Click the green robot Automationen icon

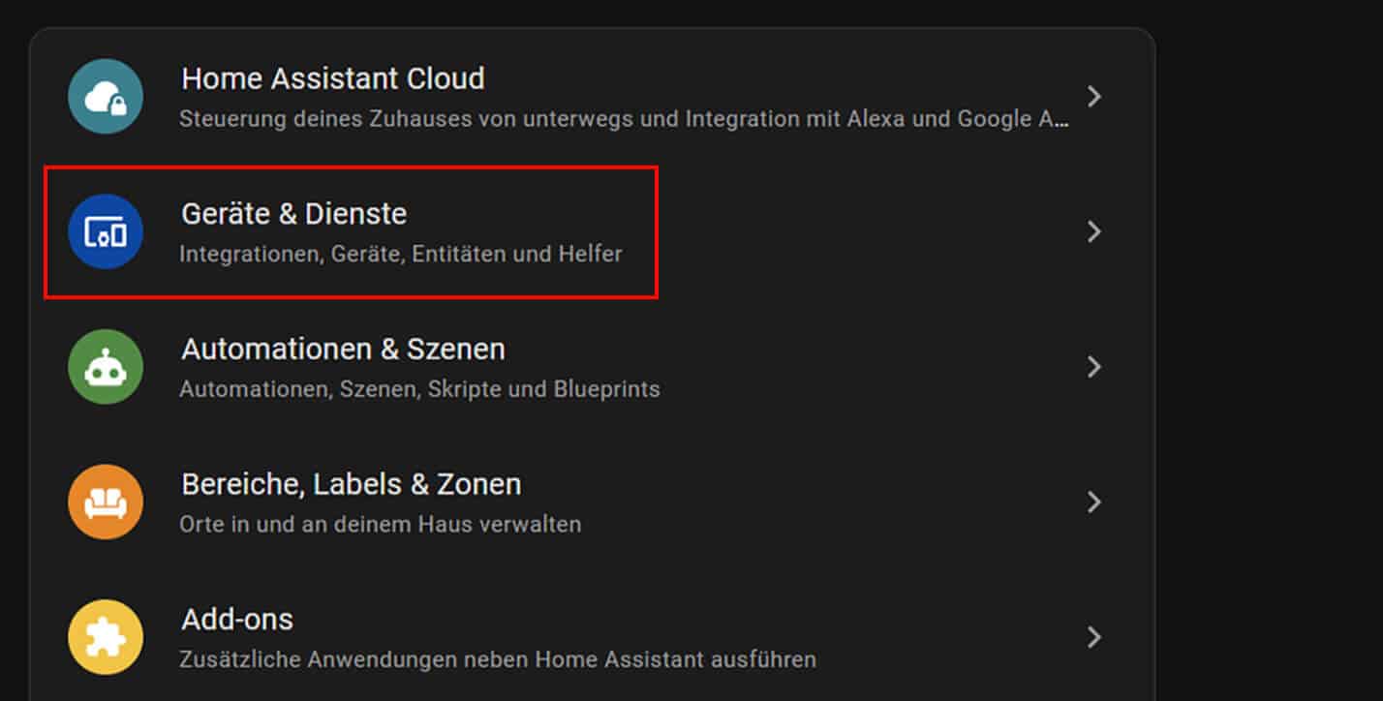click(106, 367)
